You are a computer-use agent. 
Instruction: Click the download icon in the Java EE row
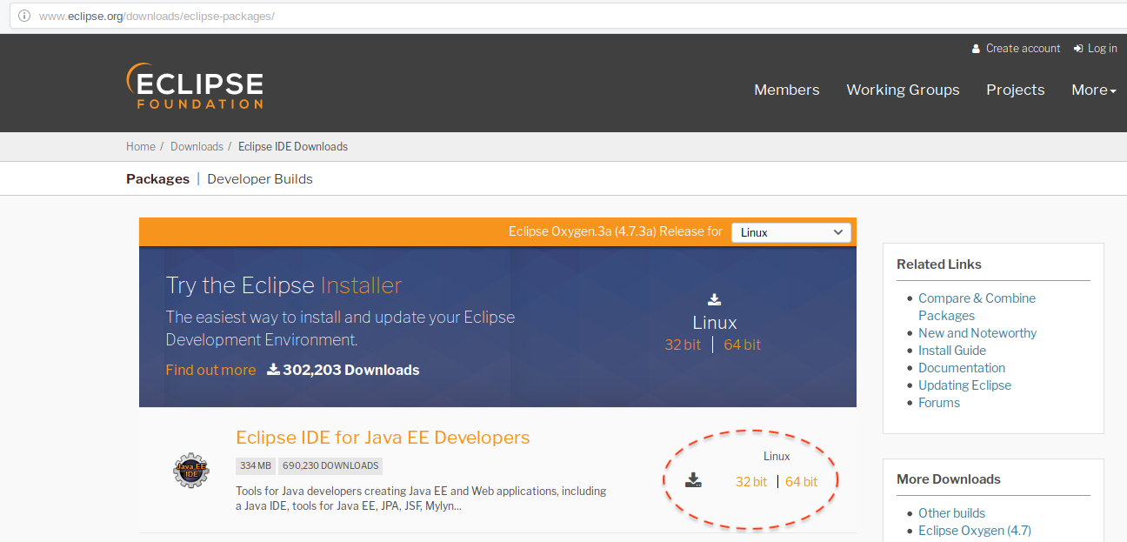[693, 480]
